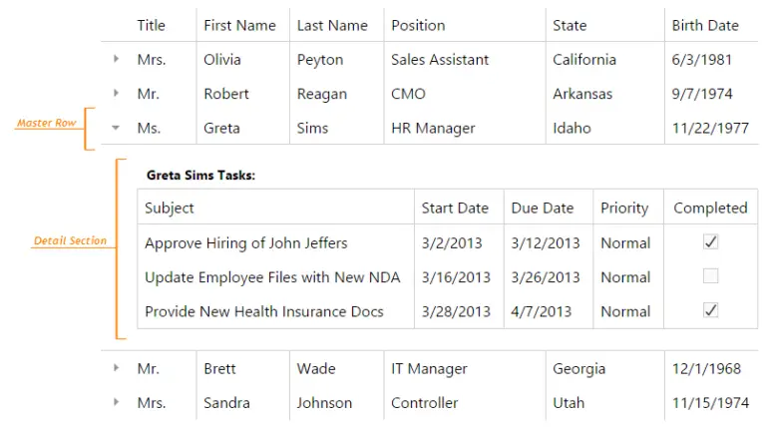Expand the Robert Reagan row arrow
The width and height of the screenshot is (766, 427).
pyautogui.click(x=117, y=94)
